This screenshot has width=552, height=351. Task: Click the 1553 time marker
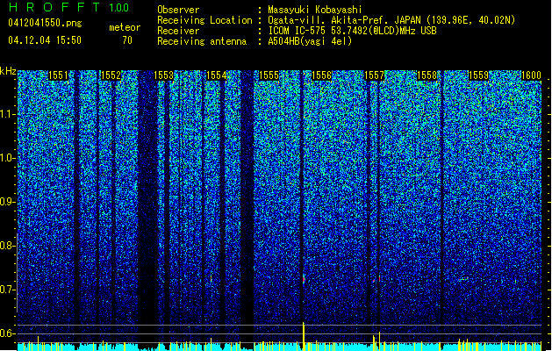(x=164, y=75)
